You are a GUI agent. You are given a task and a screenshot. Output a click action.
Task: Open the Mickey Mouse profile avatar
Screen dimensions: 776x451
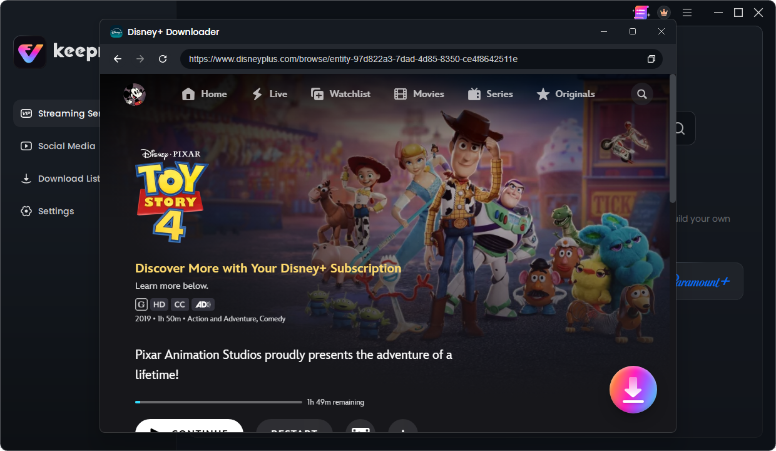tap(135, 95)
